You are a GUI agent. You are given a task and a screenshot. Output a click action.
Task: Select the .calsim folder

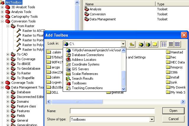pyautogui.click(x=54, y=52)
